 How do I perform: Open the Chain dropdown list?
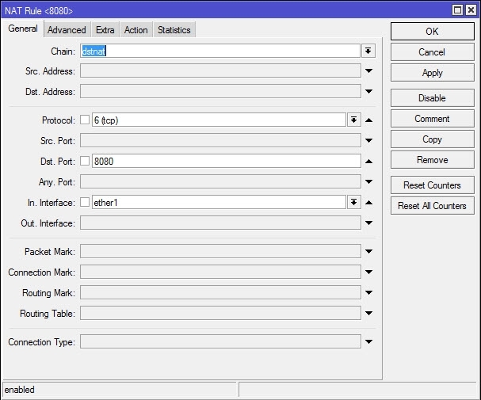[368, 51]
